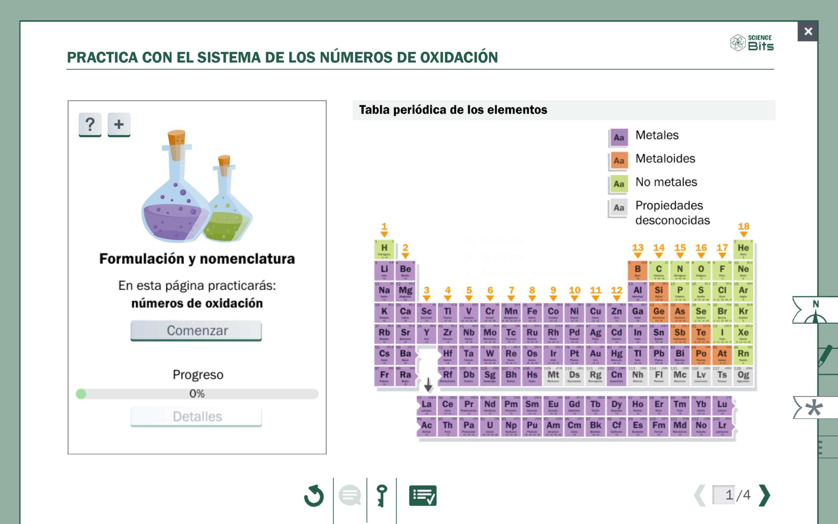This screenshot has width=838, height=524.
Task: Click group 1 column marker
Action: tap(384, 230)
